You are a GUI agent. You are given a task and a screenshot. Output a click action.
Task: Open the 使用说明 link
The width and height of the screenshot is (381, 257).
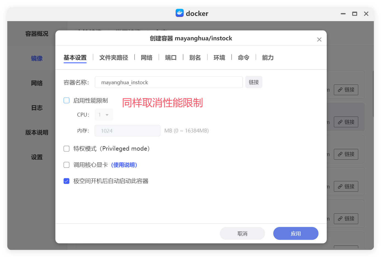[x=124, y=165]
